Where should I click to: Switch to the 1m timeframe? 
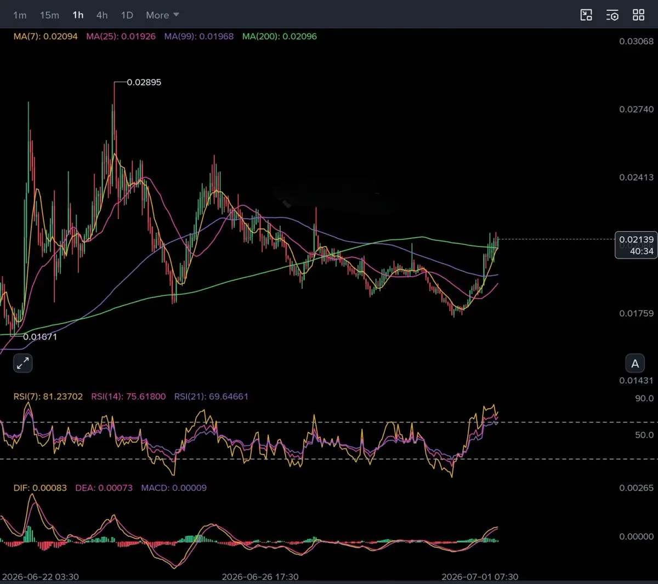point(20,15)
